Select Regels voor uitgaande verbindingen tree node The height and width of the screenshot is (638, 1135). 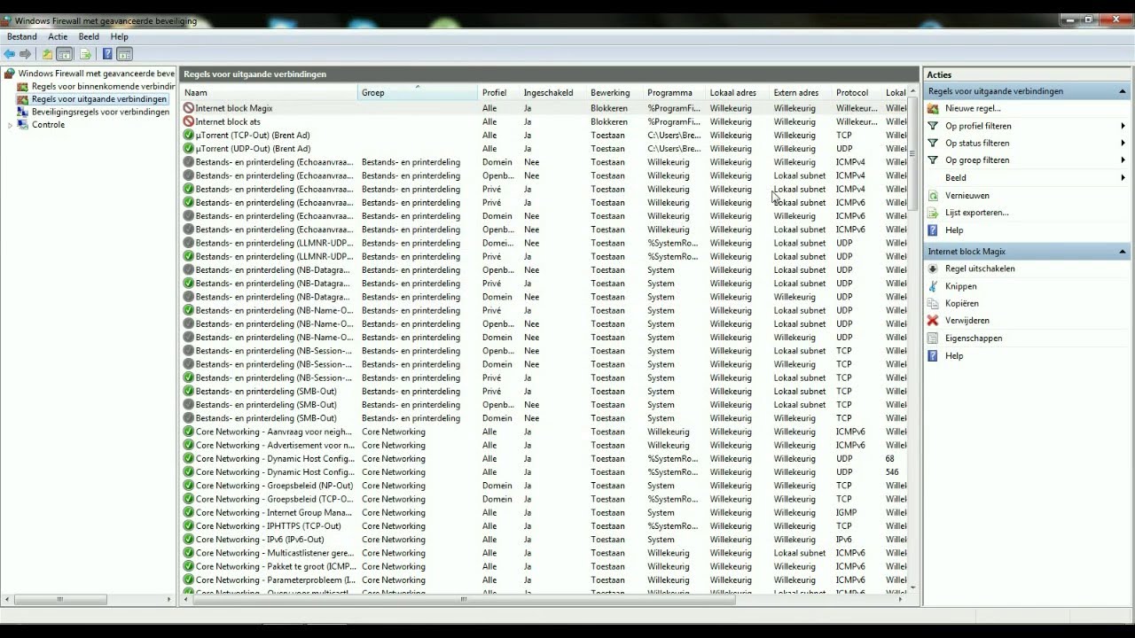[x=99, y=99]
